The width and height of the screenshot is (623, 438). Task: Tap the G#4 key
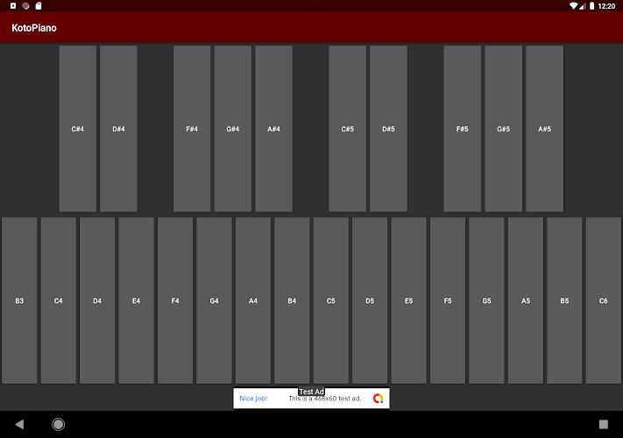[233, 129]
